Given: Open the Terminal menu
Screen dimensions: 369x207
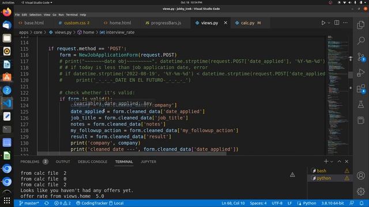Looking at the screenshot, I should [71, 14].
